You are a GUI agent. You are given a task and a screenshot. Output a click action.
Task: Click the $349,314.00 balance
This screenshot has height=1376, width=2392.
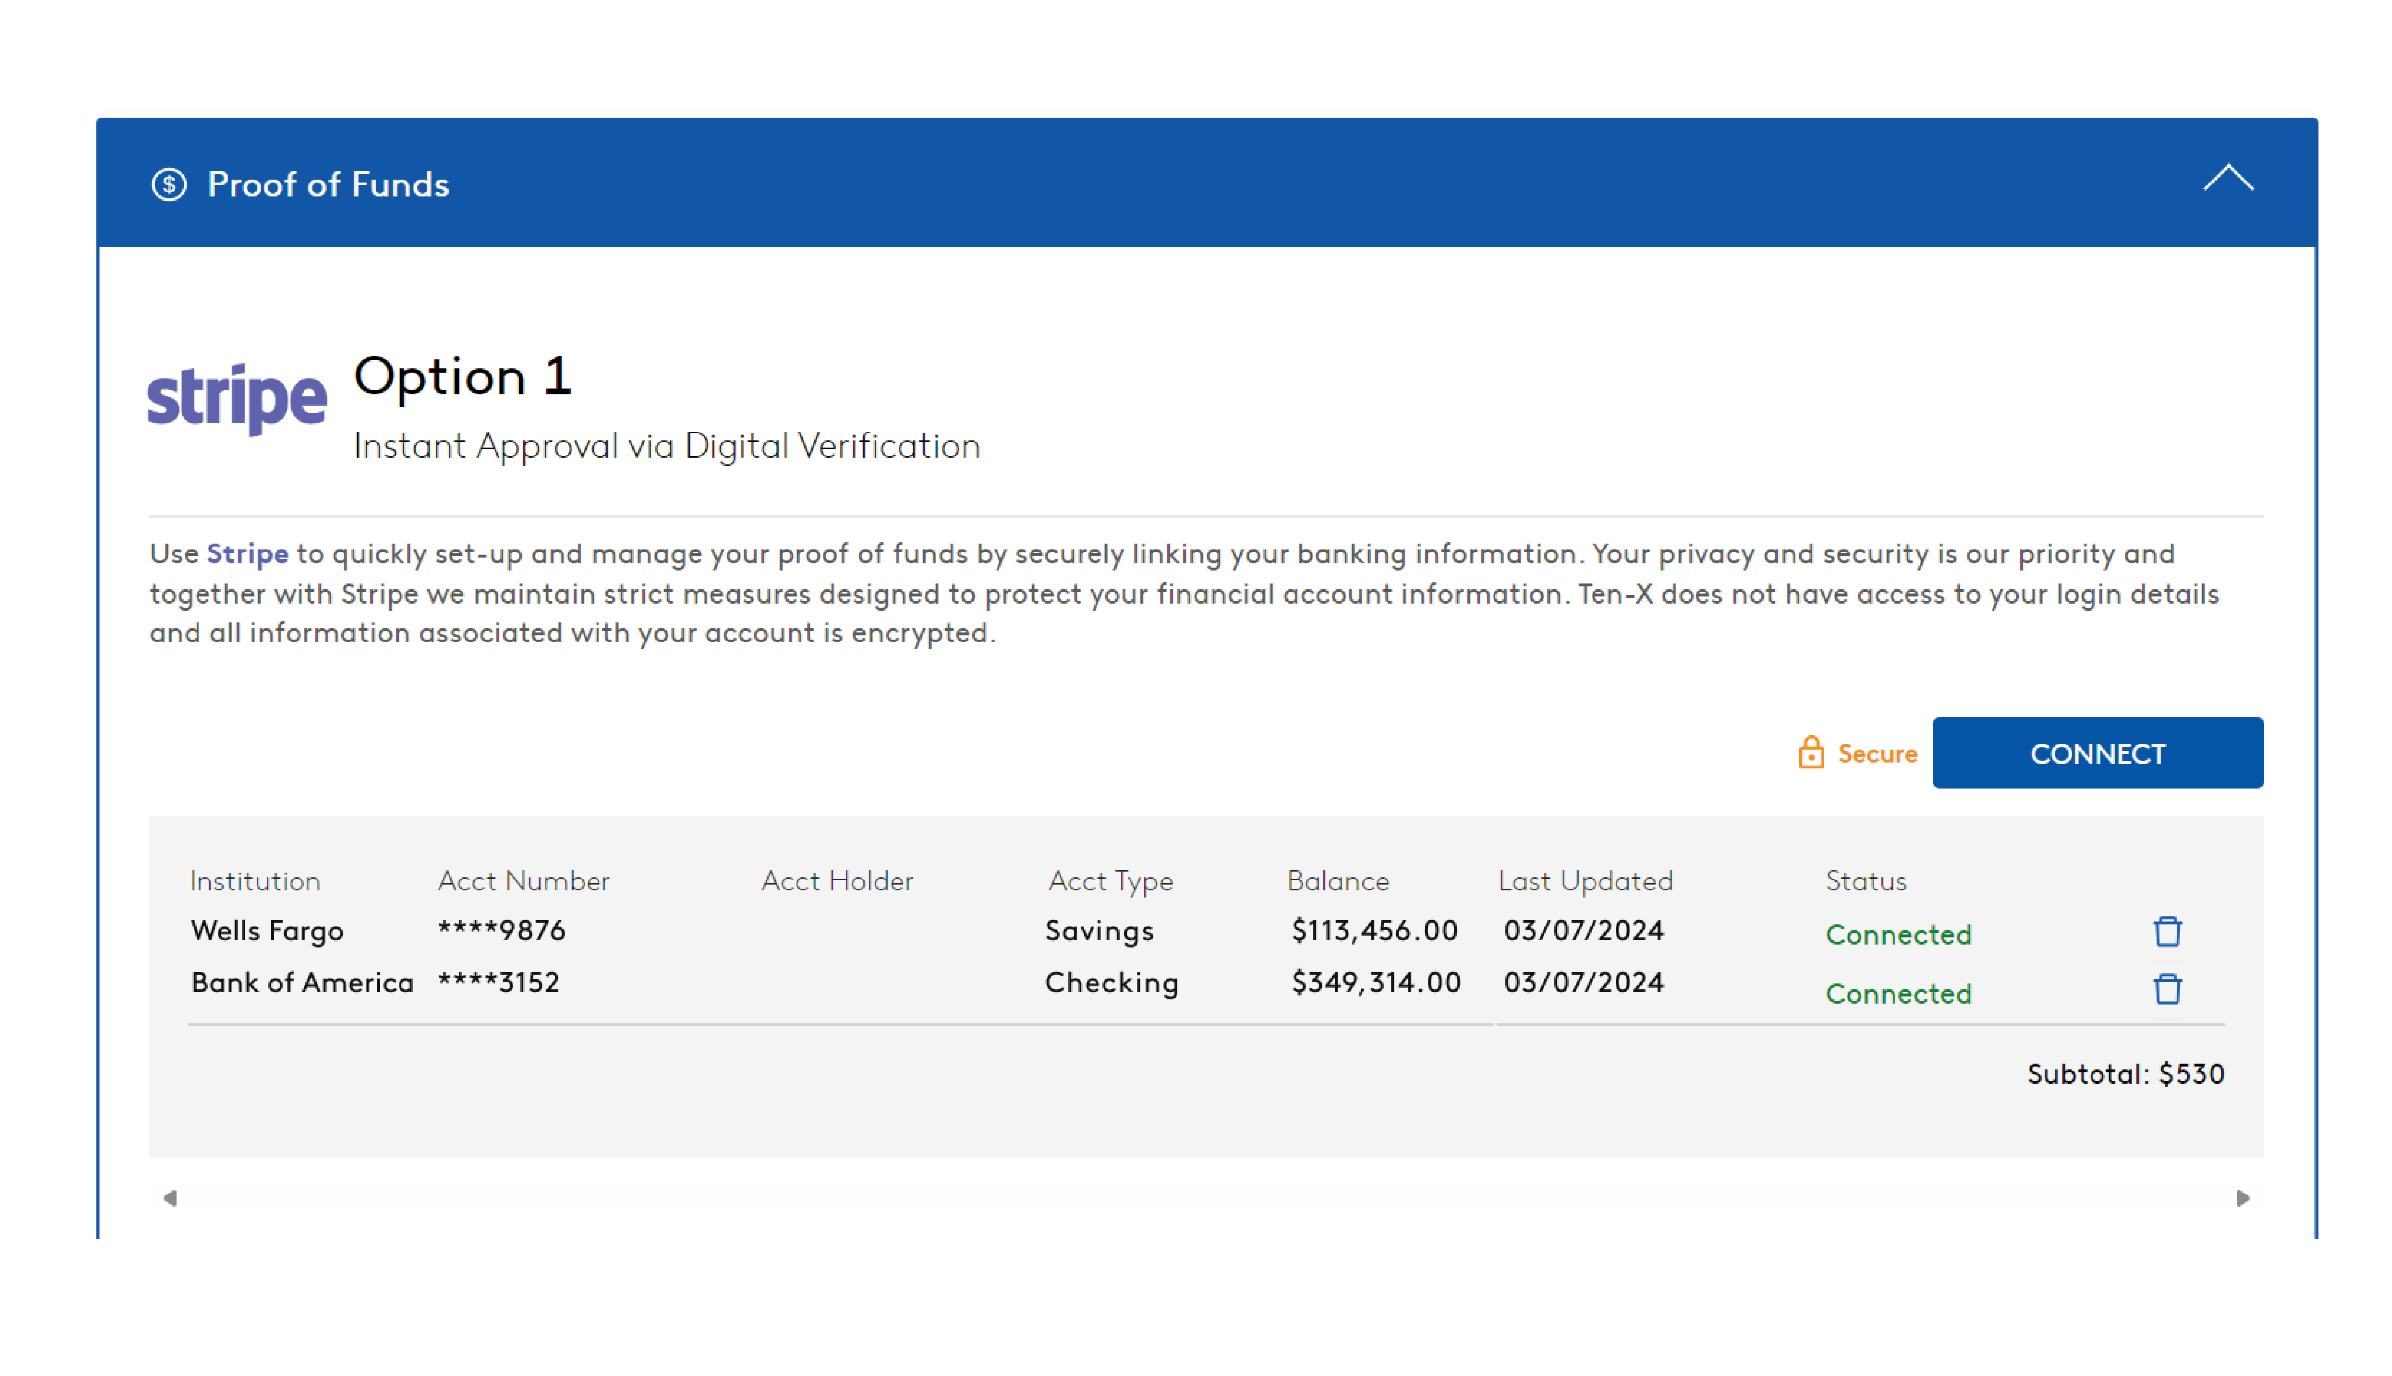coord(1376,983)
